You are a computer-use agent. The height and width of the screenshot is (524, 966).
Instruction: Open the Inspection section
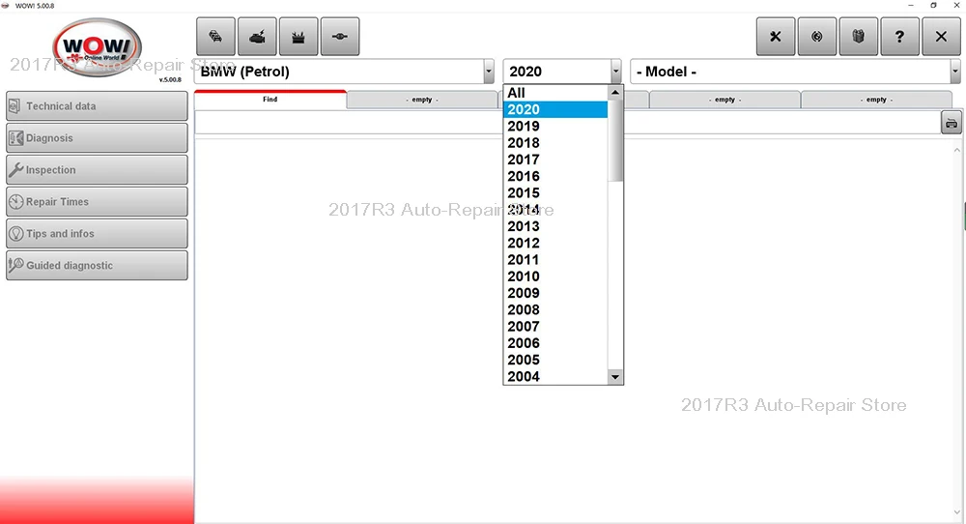(x=97, y=169)
